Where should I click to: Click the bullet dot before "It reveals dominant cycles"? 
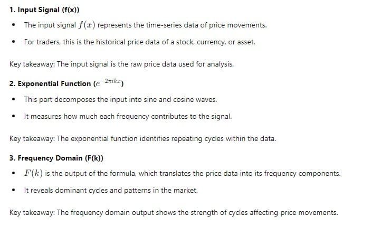pyautogui.click(x=13, y=190)
